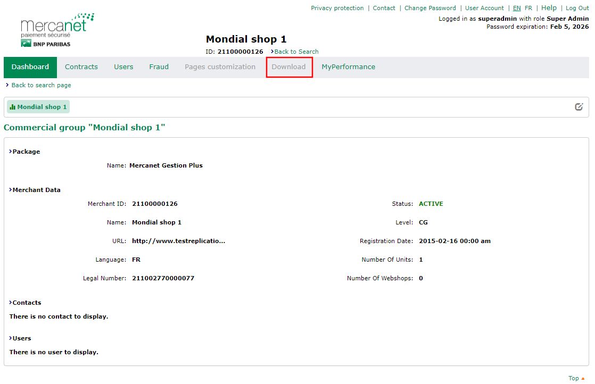Open the Change Password page
Viewport: 595px width, 384px height.
pyautogui.click(x=430, y=8)
